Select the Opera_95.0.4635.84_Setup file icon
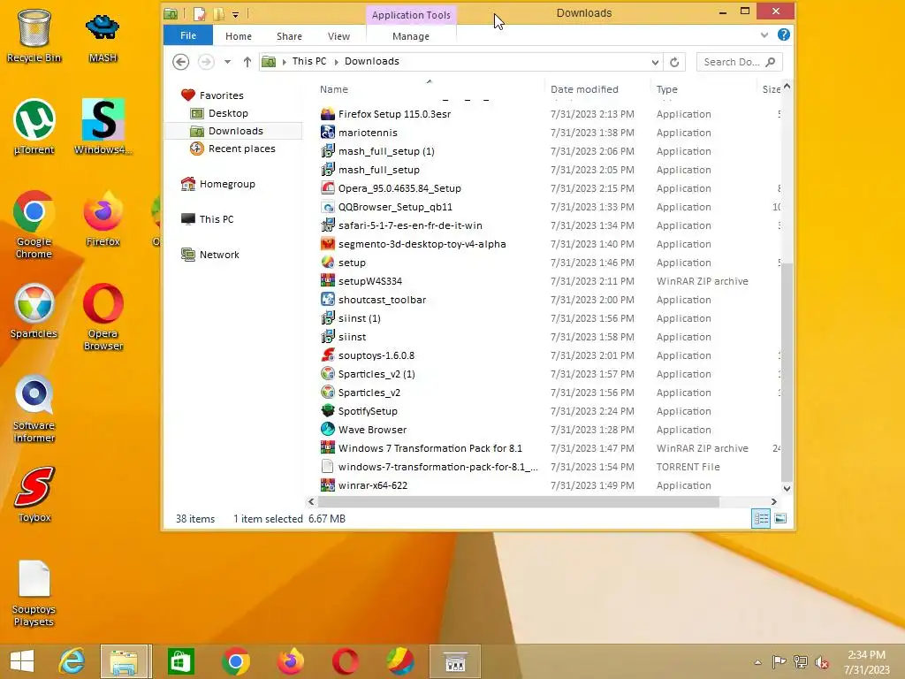This screenshot has width=905, height=679. click(x=328, y=188)
